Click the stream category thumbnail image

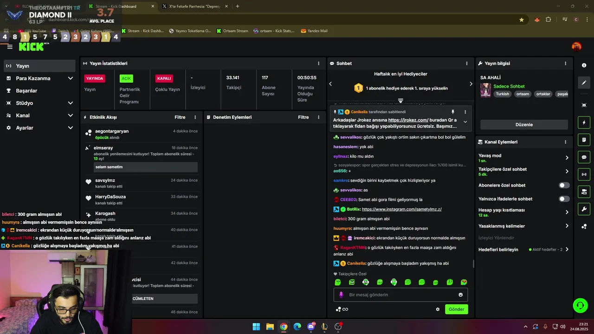pyautogui.click(x=485, y=90)
